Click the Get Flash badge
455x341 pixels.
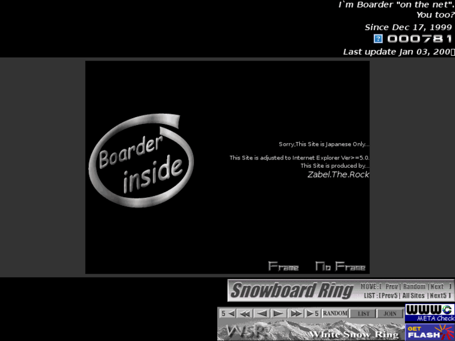pos(430,332)
